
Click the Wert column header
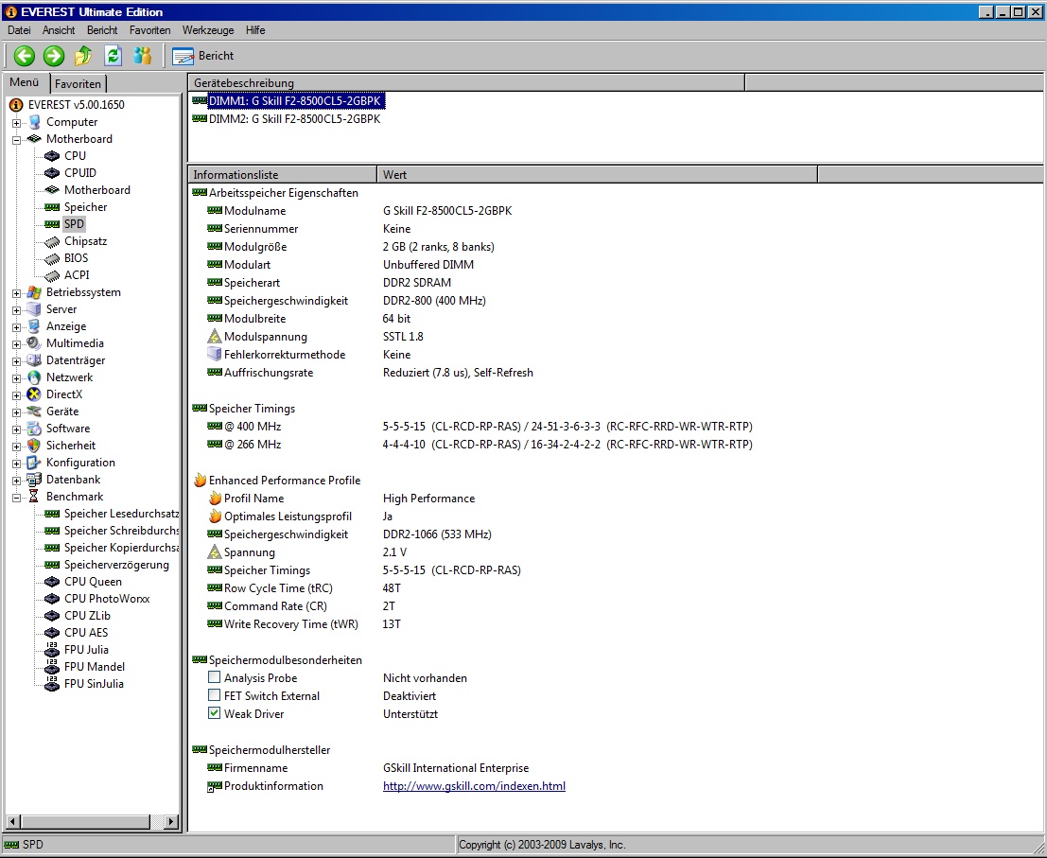(598, 174)
